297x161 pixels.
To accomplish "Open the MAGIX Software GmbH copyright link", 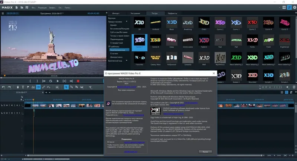I will tap(127, 87).
